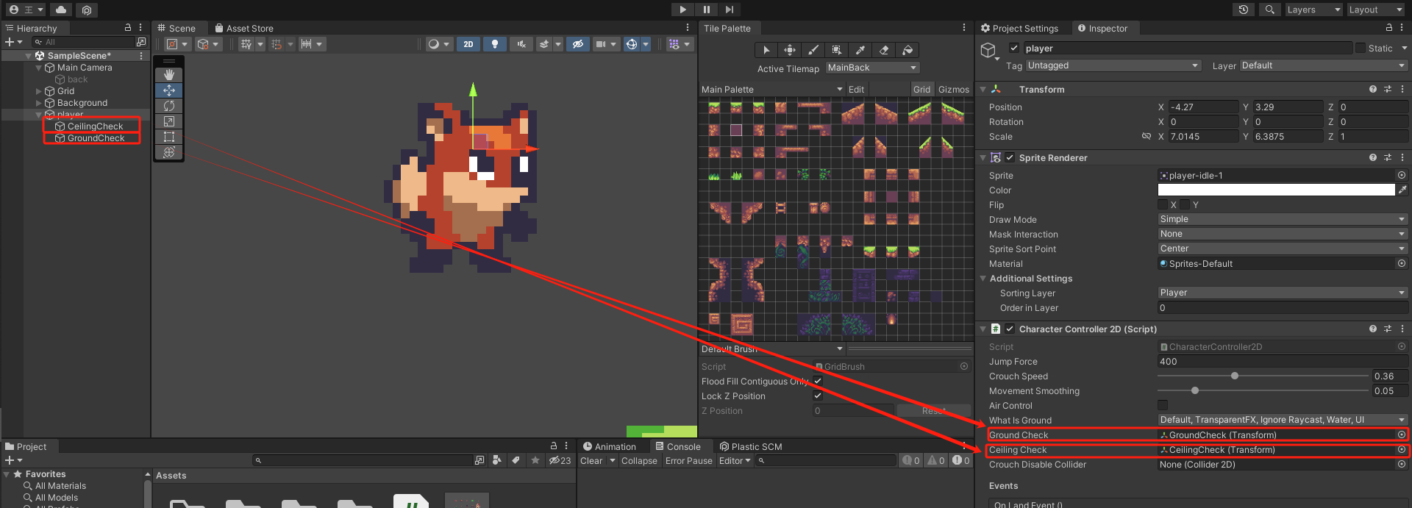Toggle the Sprite Renderer enabled checkbox
The image size is (1412, 508).
1010,157
